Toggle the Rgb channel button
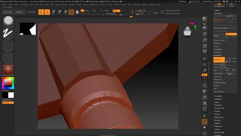The width and height of the screenshot is (241, 136). point(95,11)
